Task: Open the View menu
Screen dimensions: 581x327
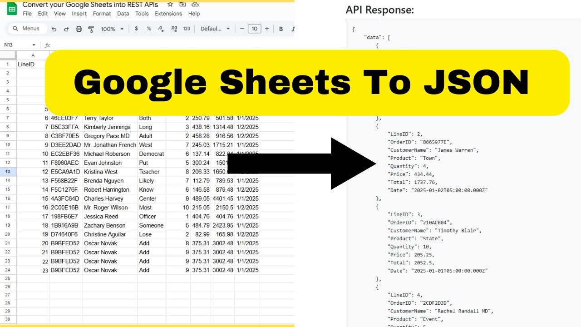Action: [x=60, y=14]
